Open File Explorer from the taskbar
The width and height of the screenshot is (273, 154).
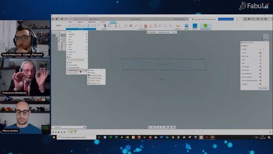coord(128,137)
